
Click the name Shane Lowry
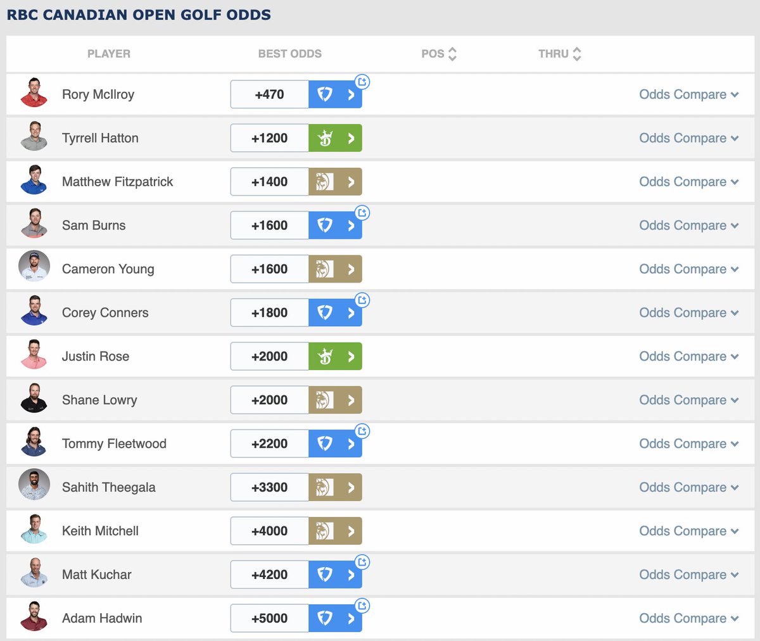[99, 400]
